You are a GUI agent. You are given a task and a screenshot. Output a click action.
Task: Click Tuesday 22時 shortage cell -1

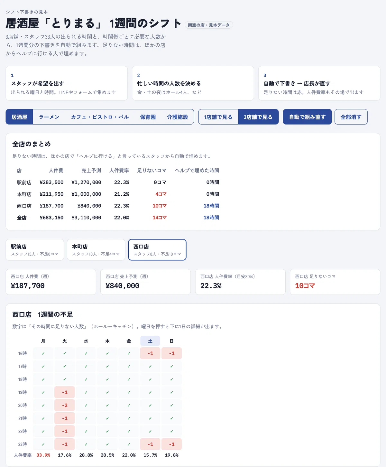[x=65, y=431]
